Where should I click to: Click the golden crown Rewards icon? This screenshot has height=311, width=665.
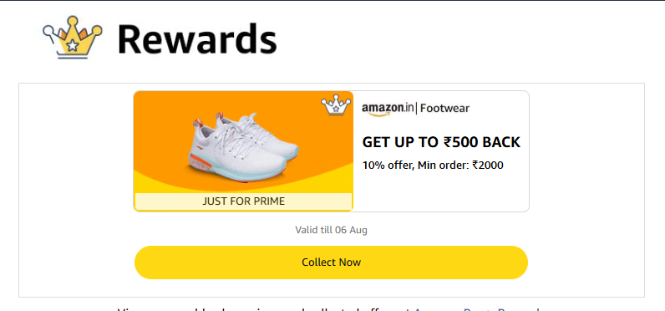73,38
